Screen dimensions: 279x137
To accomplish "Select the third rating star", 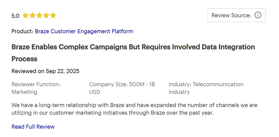I will (39, 16).
